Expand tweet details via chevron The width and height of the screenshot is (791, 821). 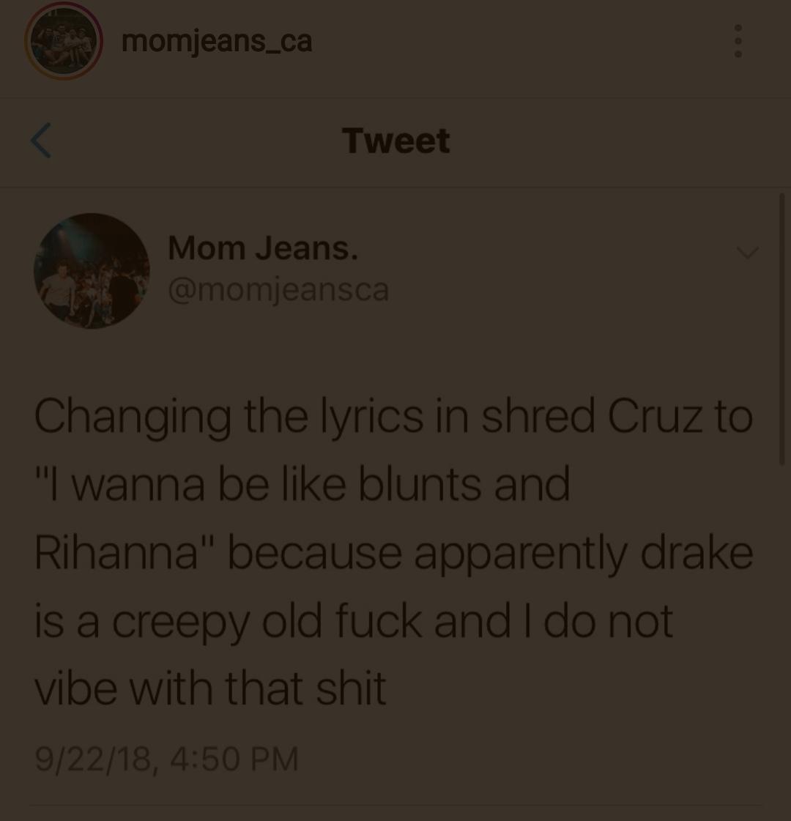pyautogui.click(x=748, y=253)
